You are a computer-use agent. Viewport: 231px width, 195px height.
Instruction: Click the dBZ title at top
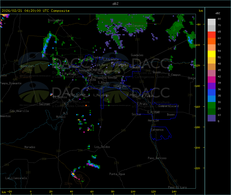pyautogui.click(x=115, y=4)
